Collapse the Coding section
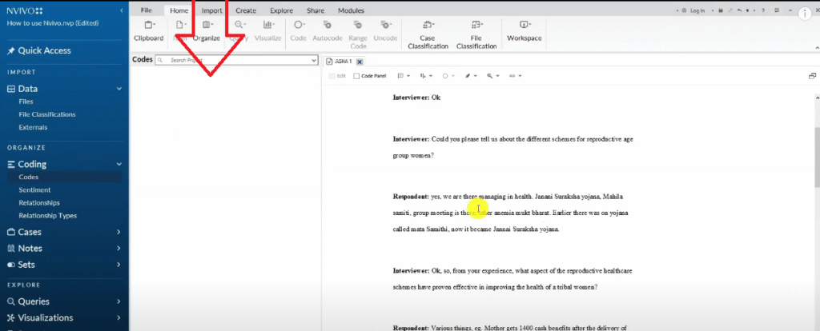 point(119,164)
